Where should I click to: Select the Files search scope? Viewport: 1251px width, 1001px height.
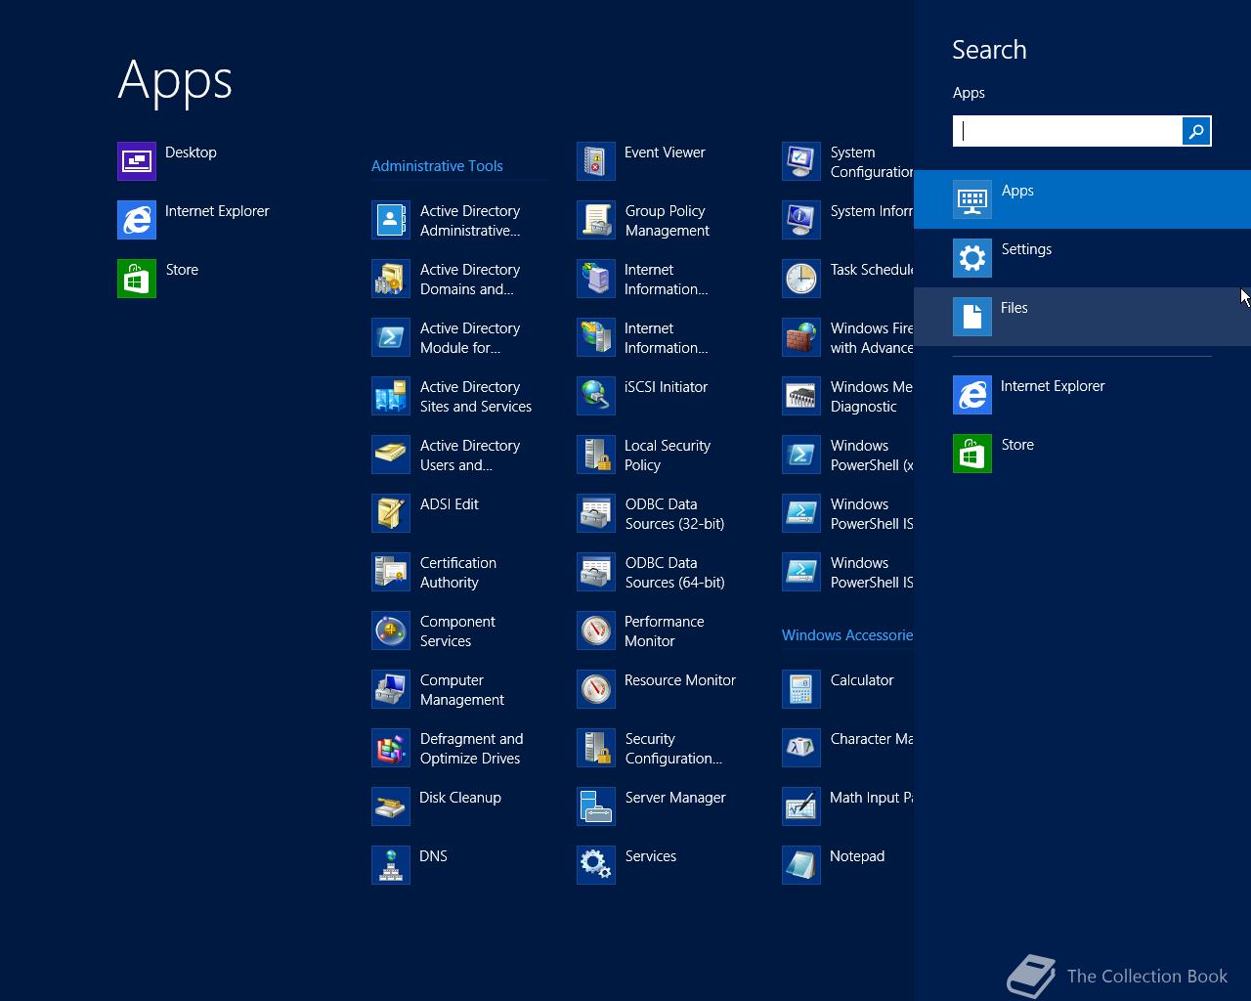coord(1082,317)
